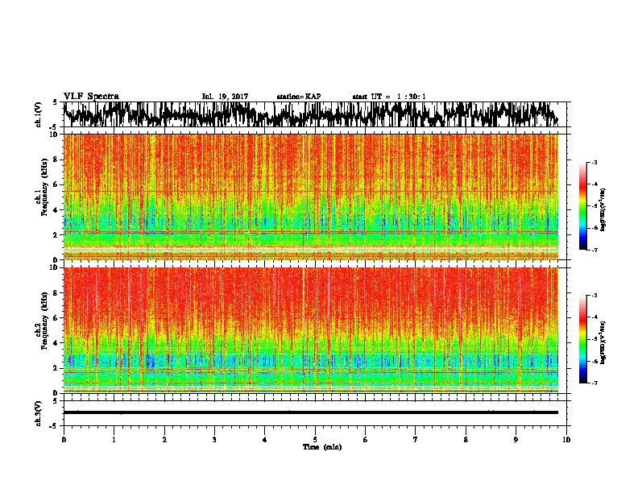Click time axis tick label "5"

pyautogui.click(x=315, y=440)
